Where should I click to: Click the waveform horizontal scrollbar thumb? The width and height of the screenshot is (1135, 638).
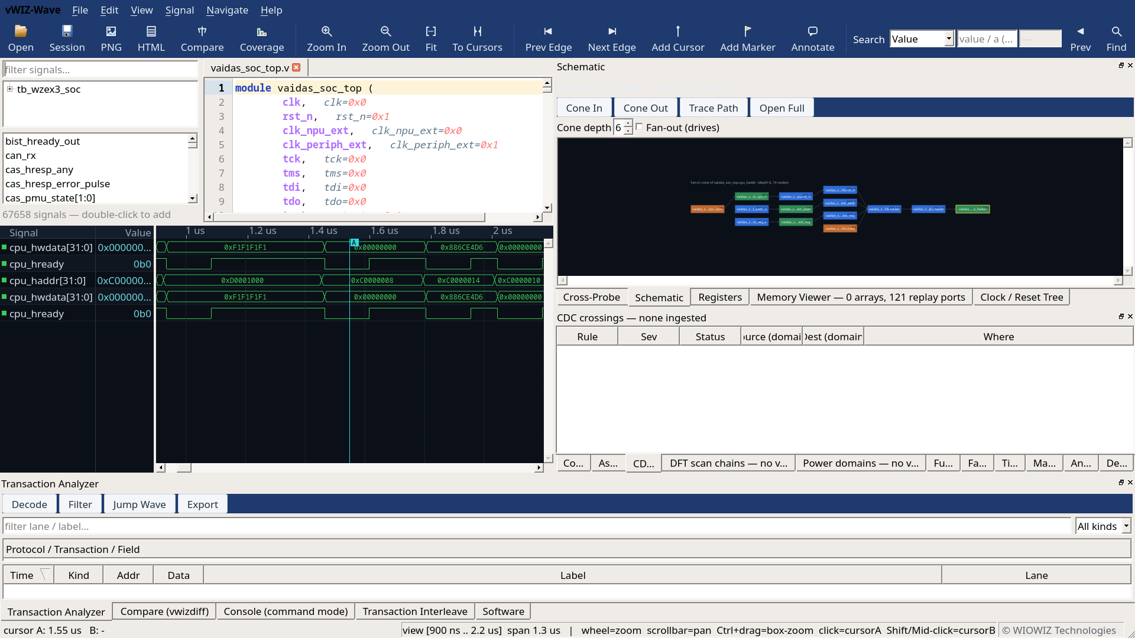coord(184,468)
